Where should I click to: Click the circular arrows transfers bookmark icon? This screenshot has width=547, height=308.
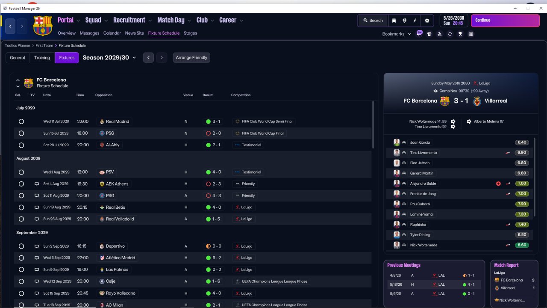click(x=450, y=34)
